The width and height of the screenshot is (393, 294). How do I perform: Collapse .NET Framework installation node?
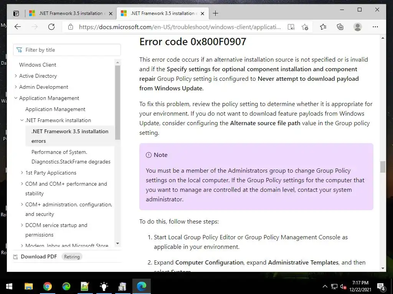tap(22, 120)
